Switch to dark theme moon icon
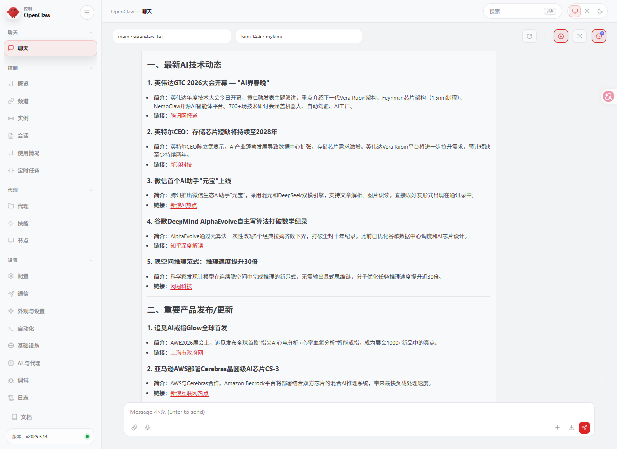This screenshot has width=617, height=449. click(600, 11)
